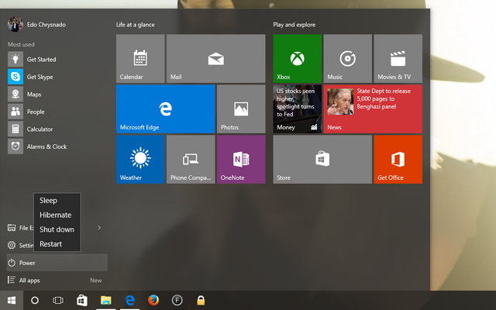Open the Store tile
496x310 pixels.
click(322, 160)
